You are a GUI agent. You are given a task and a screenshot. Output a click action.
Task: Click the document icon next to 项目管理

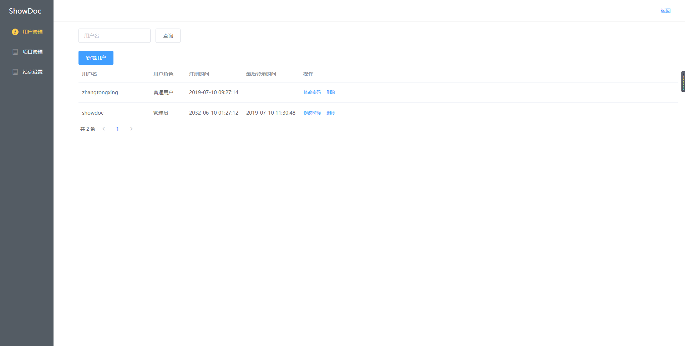click(x=15, y=51)
